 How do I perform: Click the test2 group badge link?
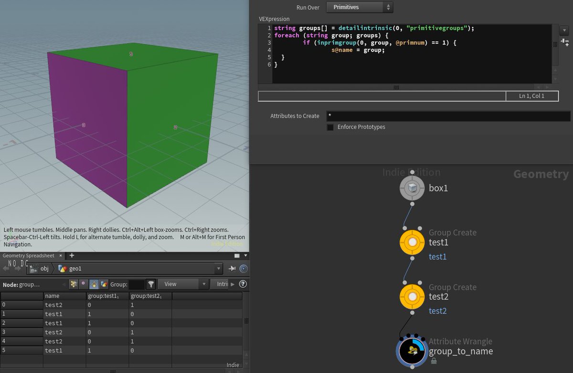[437, 311]
